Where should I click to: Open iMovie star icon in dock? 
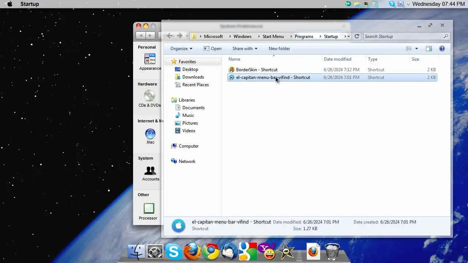coord(285,252)
